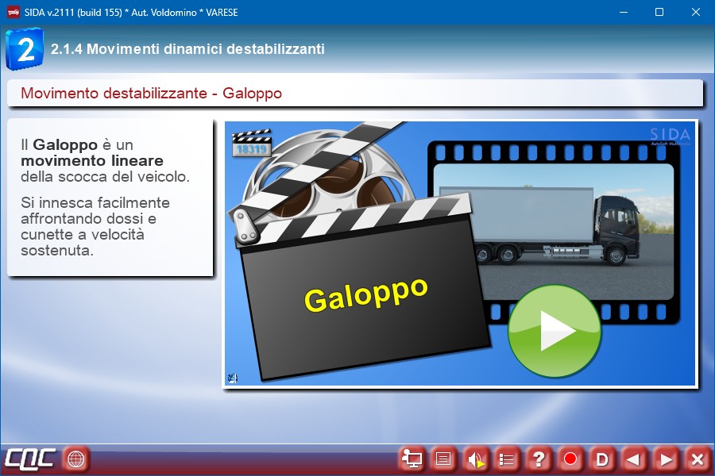
Task: Open the text page icon in the toolbar
Action: (x=443, y=459)
